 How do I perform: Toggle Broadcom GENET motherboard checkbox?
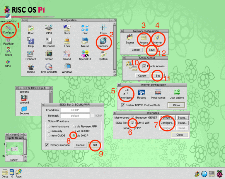[x=133, y=117]
